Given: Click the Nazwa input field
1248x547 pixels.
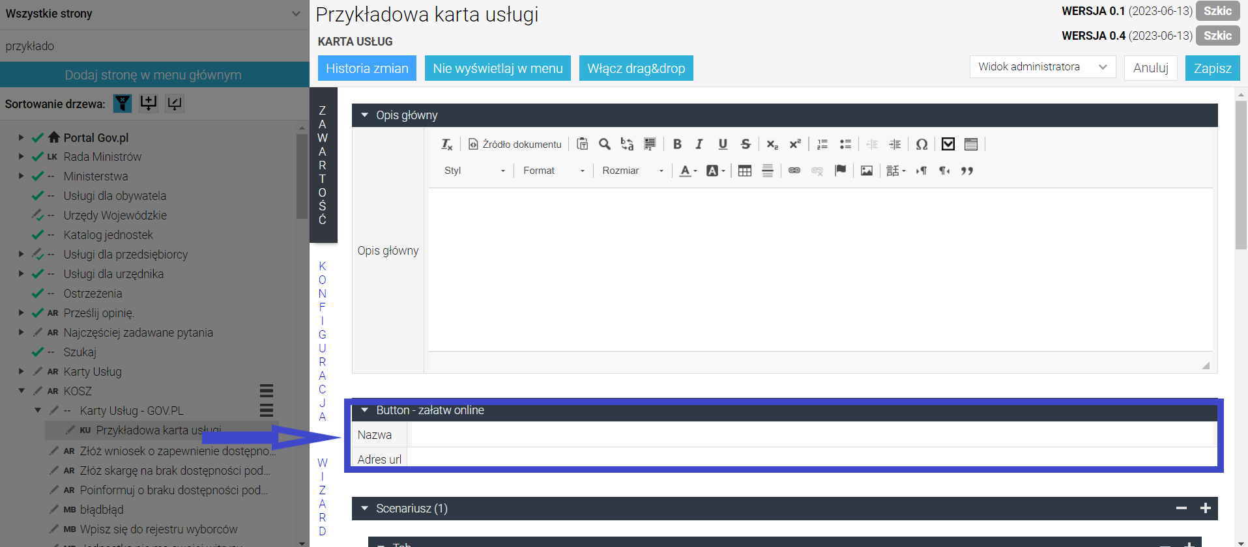Looking at the screenshot, I should 813,434.
